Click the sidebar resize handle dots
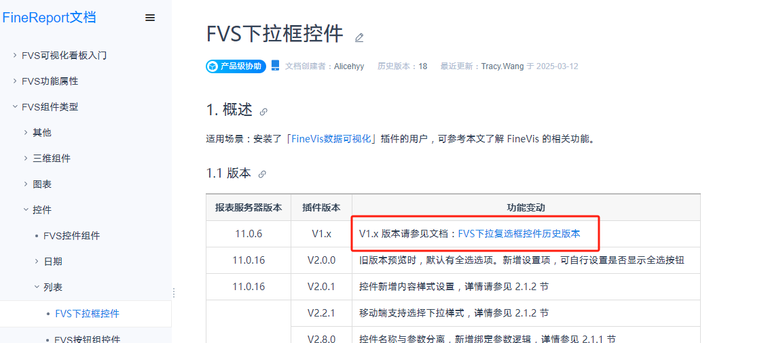The height and width of the screenshot is (343, 768). pos(173,293)
